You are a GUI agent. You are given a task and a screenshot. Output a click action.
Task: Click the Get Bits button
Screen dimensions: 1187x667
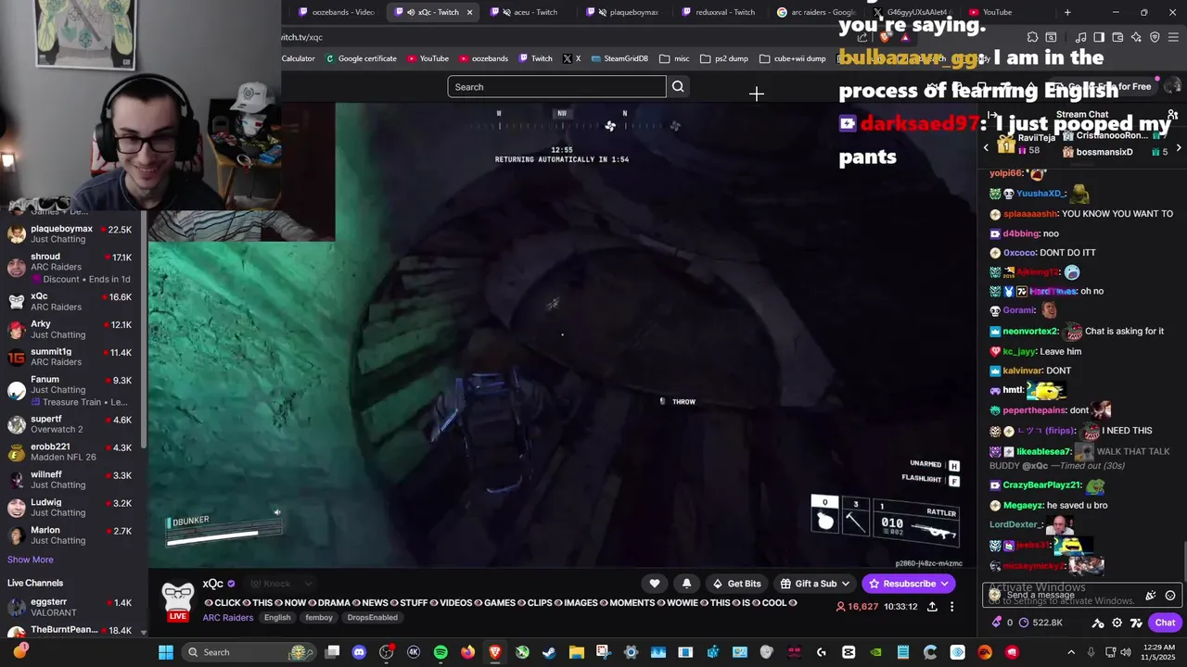(736, 584)
